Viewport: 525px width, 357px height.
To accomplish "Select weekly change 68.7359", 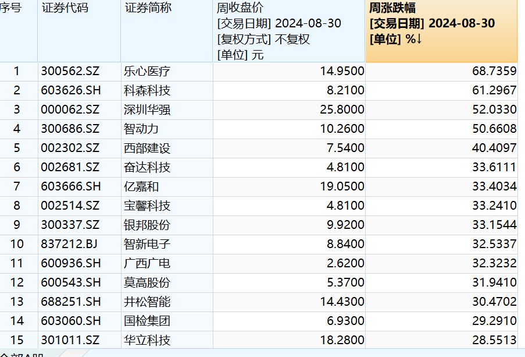I will pos(494,71).
